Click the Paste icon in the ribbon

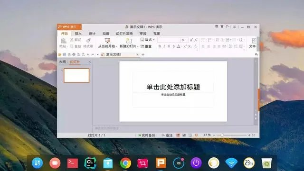point(63,41)
